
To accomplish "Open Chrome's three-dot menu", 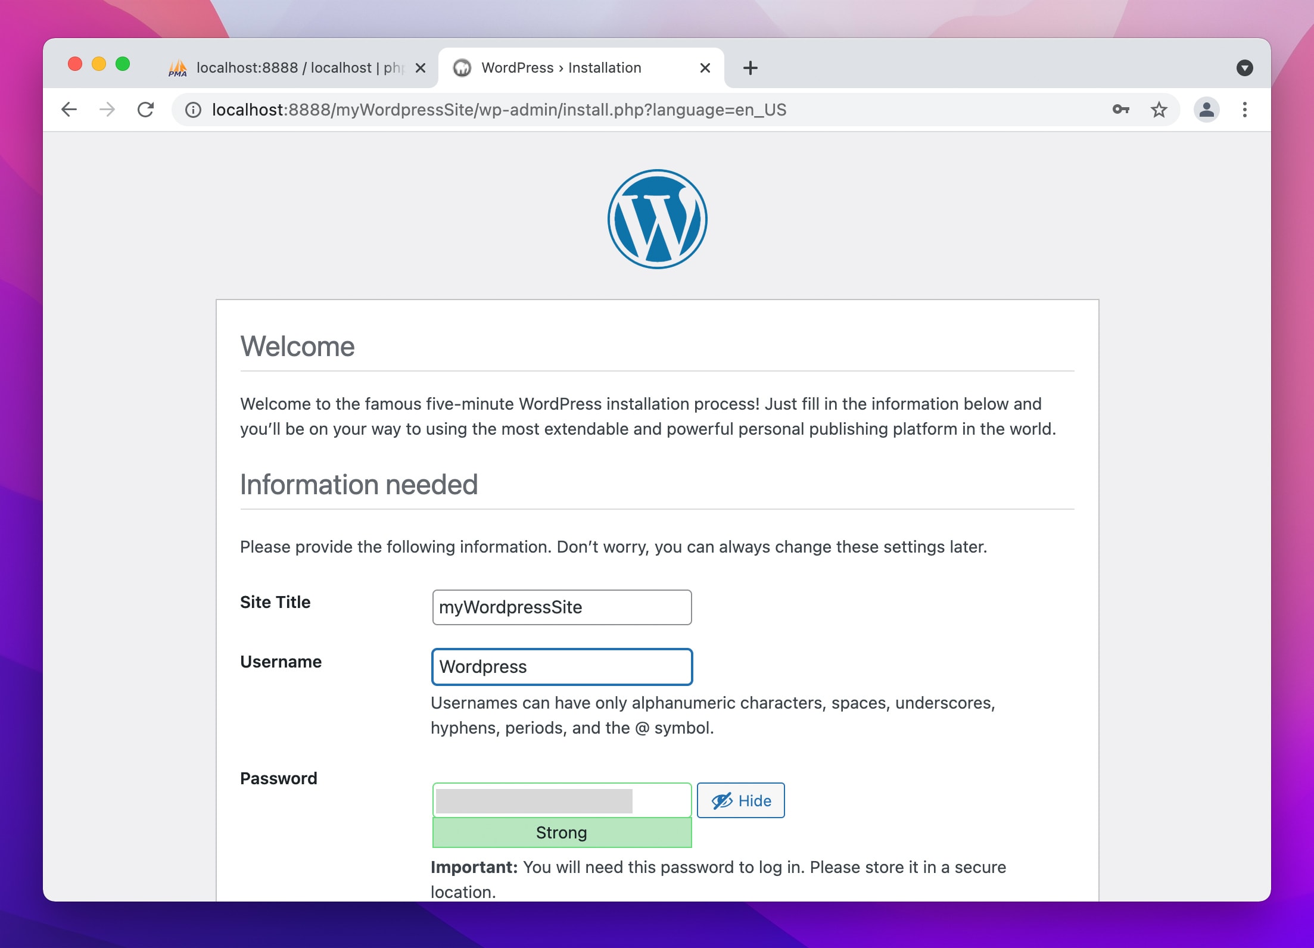I will [x=1244, y=110].
